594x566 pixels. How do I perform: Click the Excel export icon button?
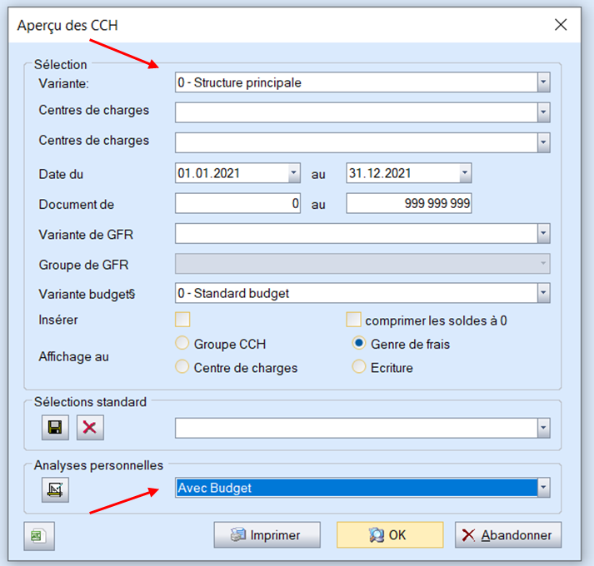pos(39,536)
